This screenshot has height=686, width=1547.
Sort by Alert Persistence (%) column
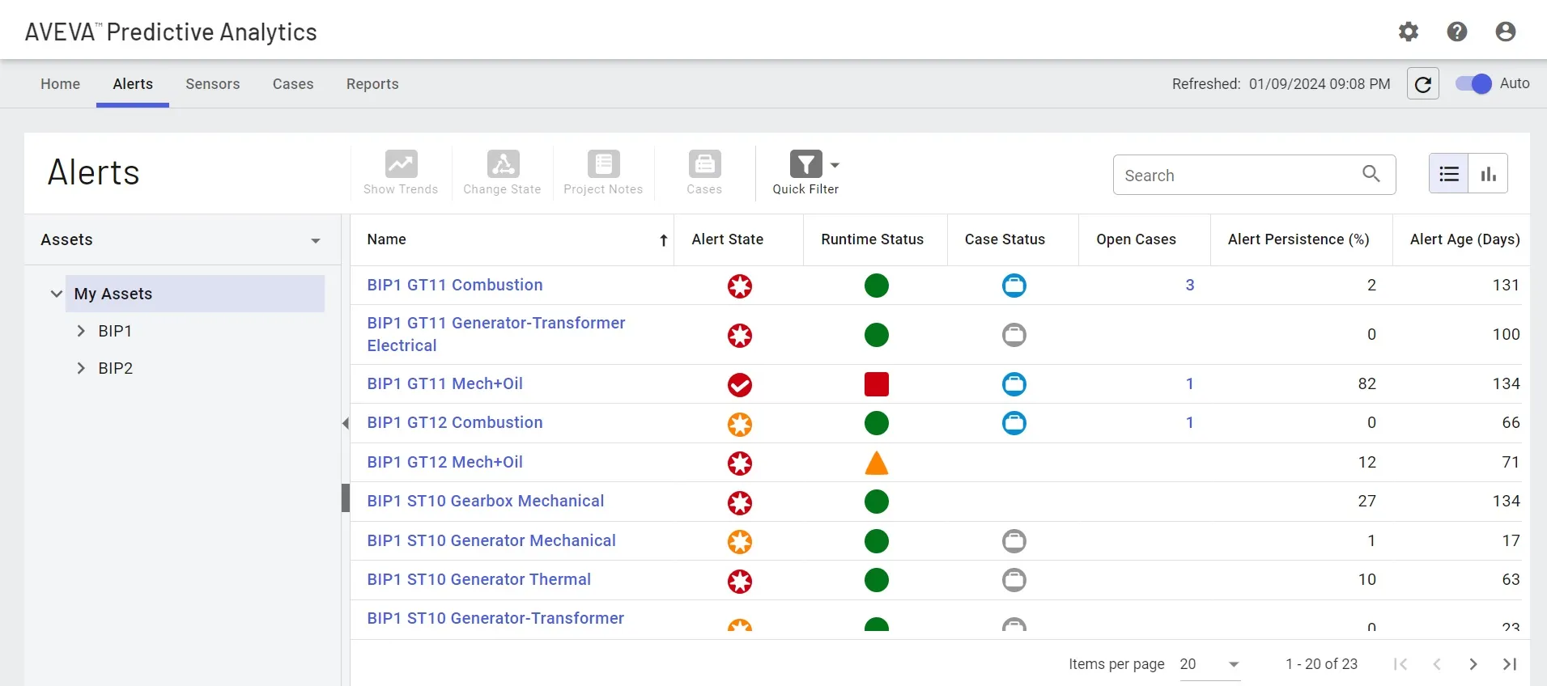pos(1298,239)
